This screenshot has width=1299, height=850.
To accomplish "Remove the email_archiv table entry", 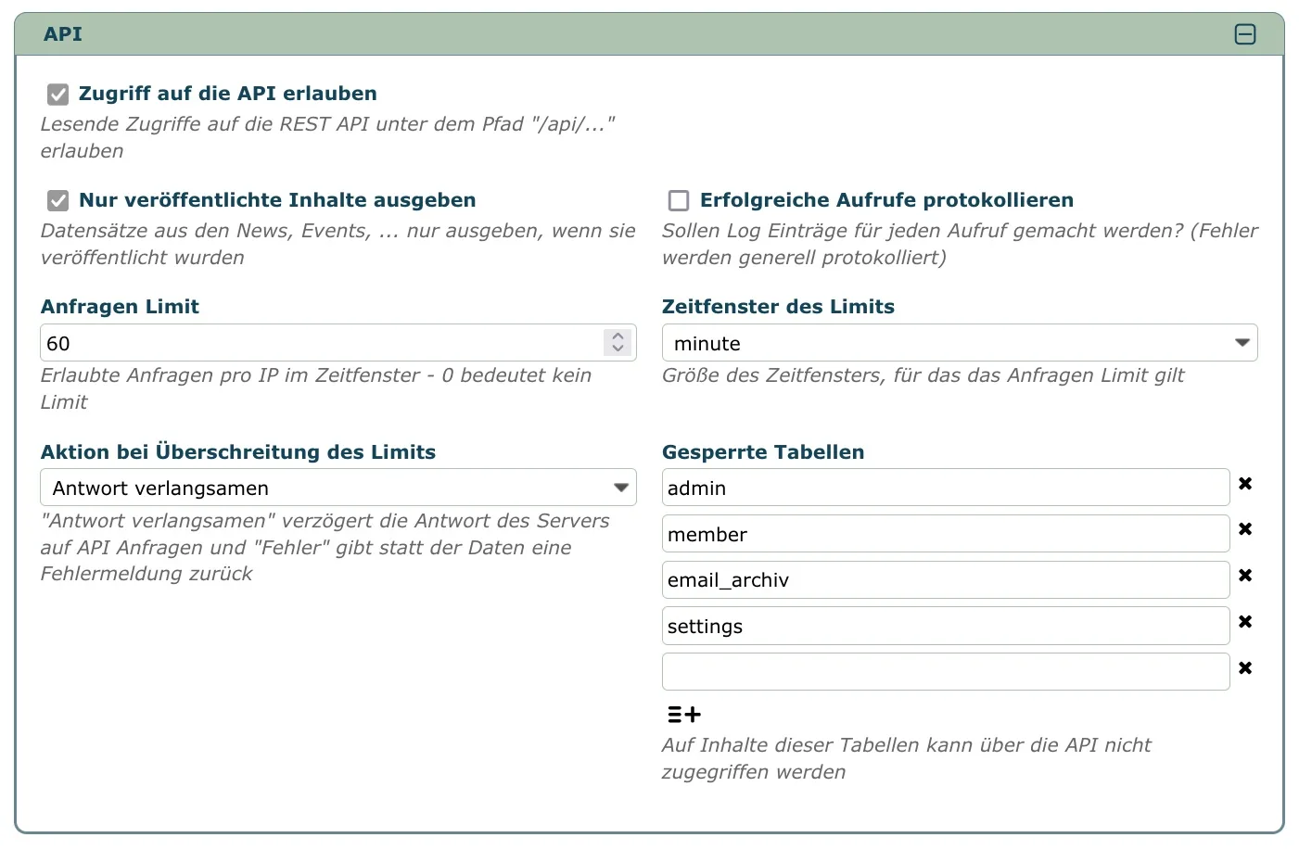I will (x=1245, y=576).
